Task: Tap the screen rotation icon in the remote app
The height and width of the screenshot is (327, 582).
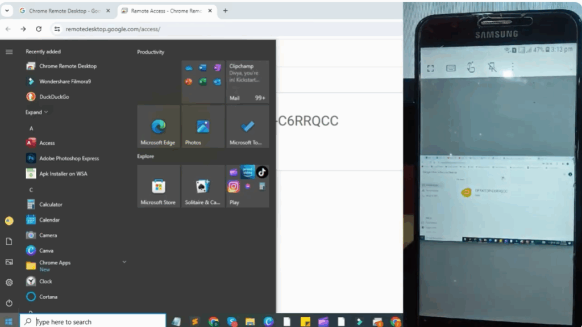Action: click(471, 67)
